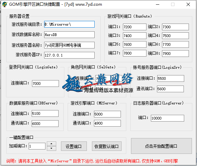Image resolution: width=197 pixels, height=166 pixels.
Task: Click 点击开始配置端口 button
Action: pyautogui.click(x=161, y=146)
